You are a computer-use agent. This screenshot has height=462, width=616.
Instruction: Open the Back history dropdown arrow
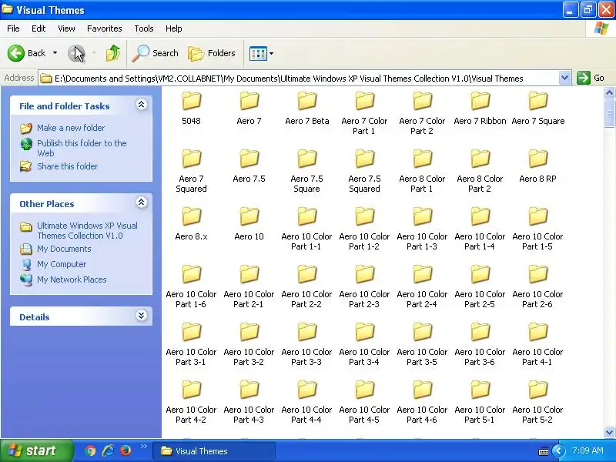click(x=55, y=53)
